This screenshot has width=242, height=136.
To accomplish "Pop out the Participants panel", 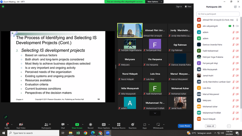I will 235,7.
